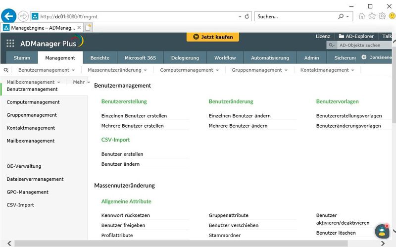The image size is (396, 247).
Task: Open the chat assistant avatar icon
Action: [x=382, y=231]
